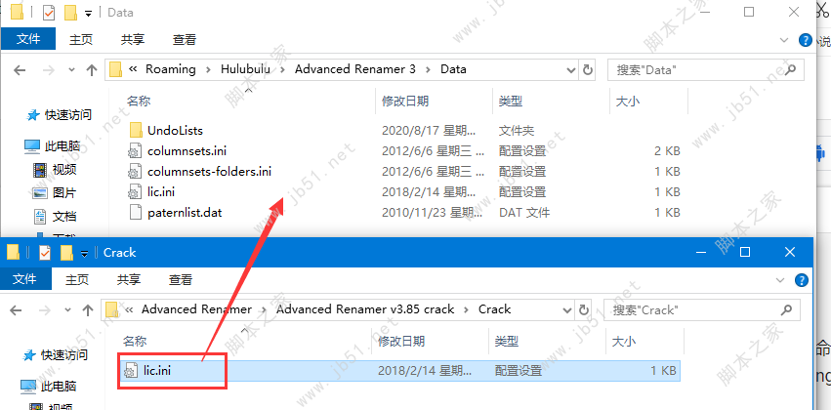The height and width of the screenshot is (410, 831).
Task: Click Hulubulu in the address bar
Action: coord(245,69)
